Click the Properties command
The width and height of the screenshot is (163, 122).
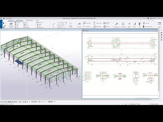pyautogui.click(x=26, y=27)
